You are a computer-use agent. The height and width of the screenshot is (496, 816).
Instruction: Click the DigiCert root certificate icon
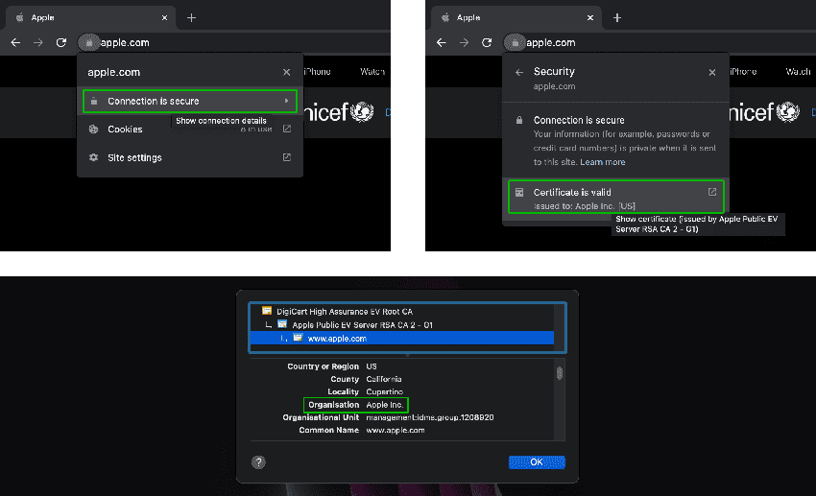click(267, 311)
